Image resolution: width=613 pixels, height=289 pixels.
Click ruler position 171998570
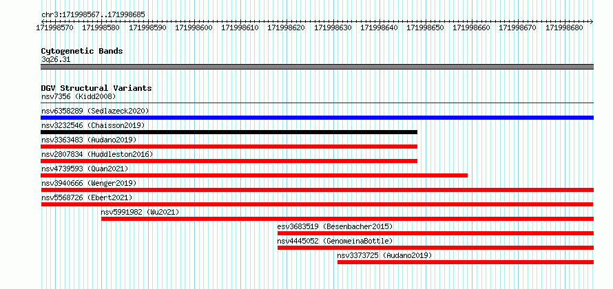coord(54,28)
